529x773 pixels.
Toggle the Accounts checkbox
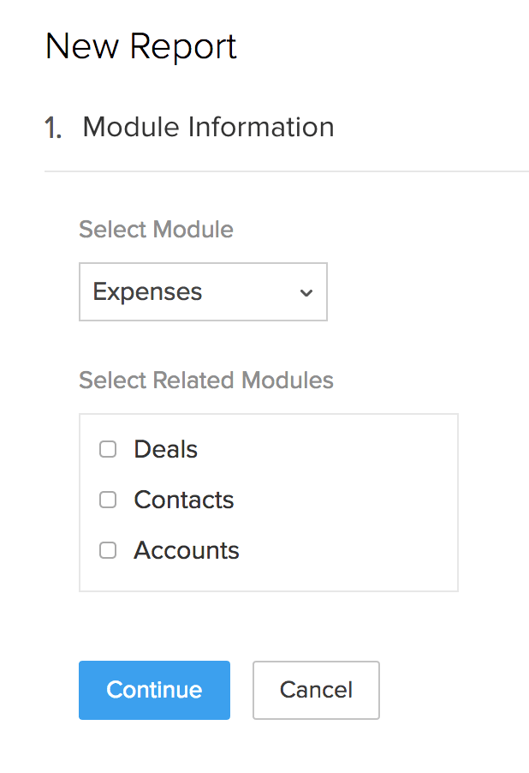pos(108,550)
